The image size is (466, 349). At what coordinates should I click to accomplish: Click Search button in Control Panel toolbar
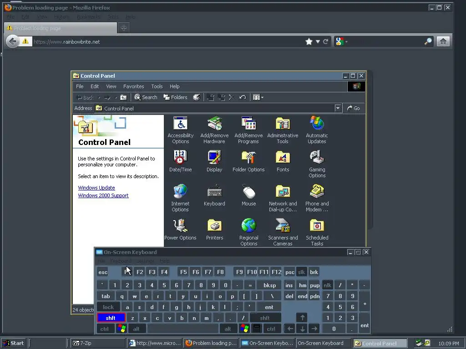pyautogui.click(x=146, y=97)
